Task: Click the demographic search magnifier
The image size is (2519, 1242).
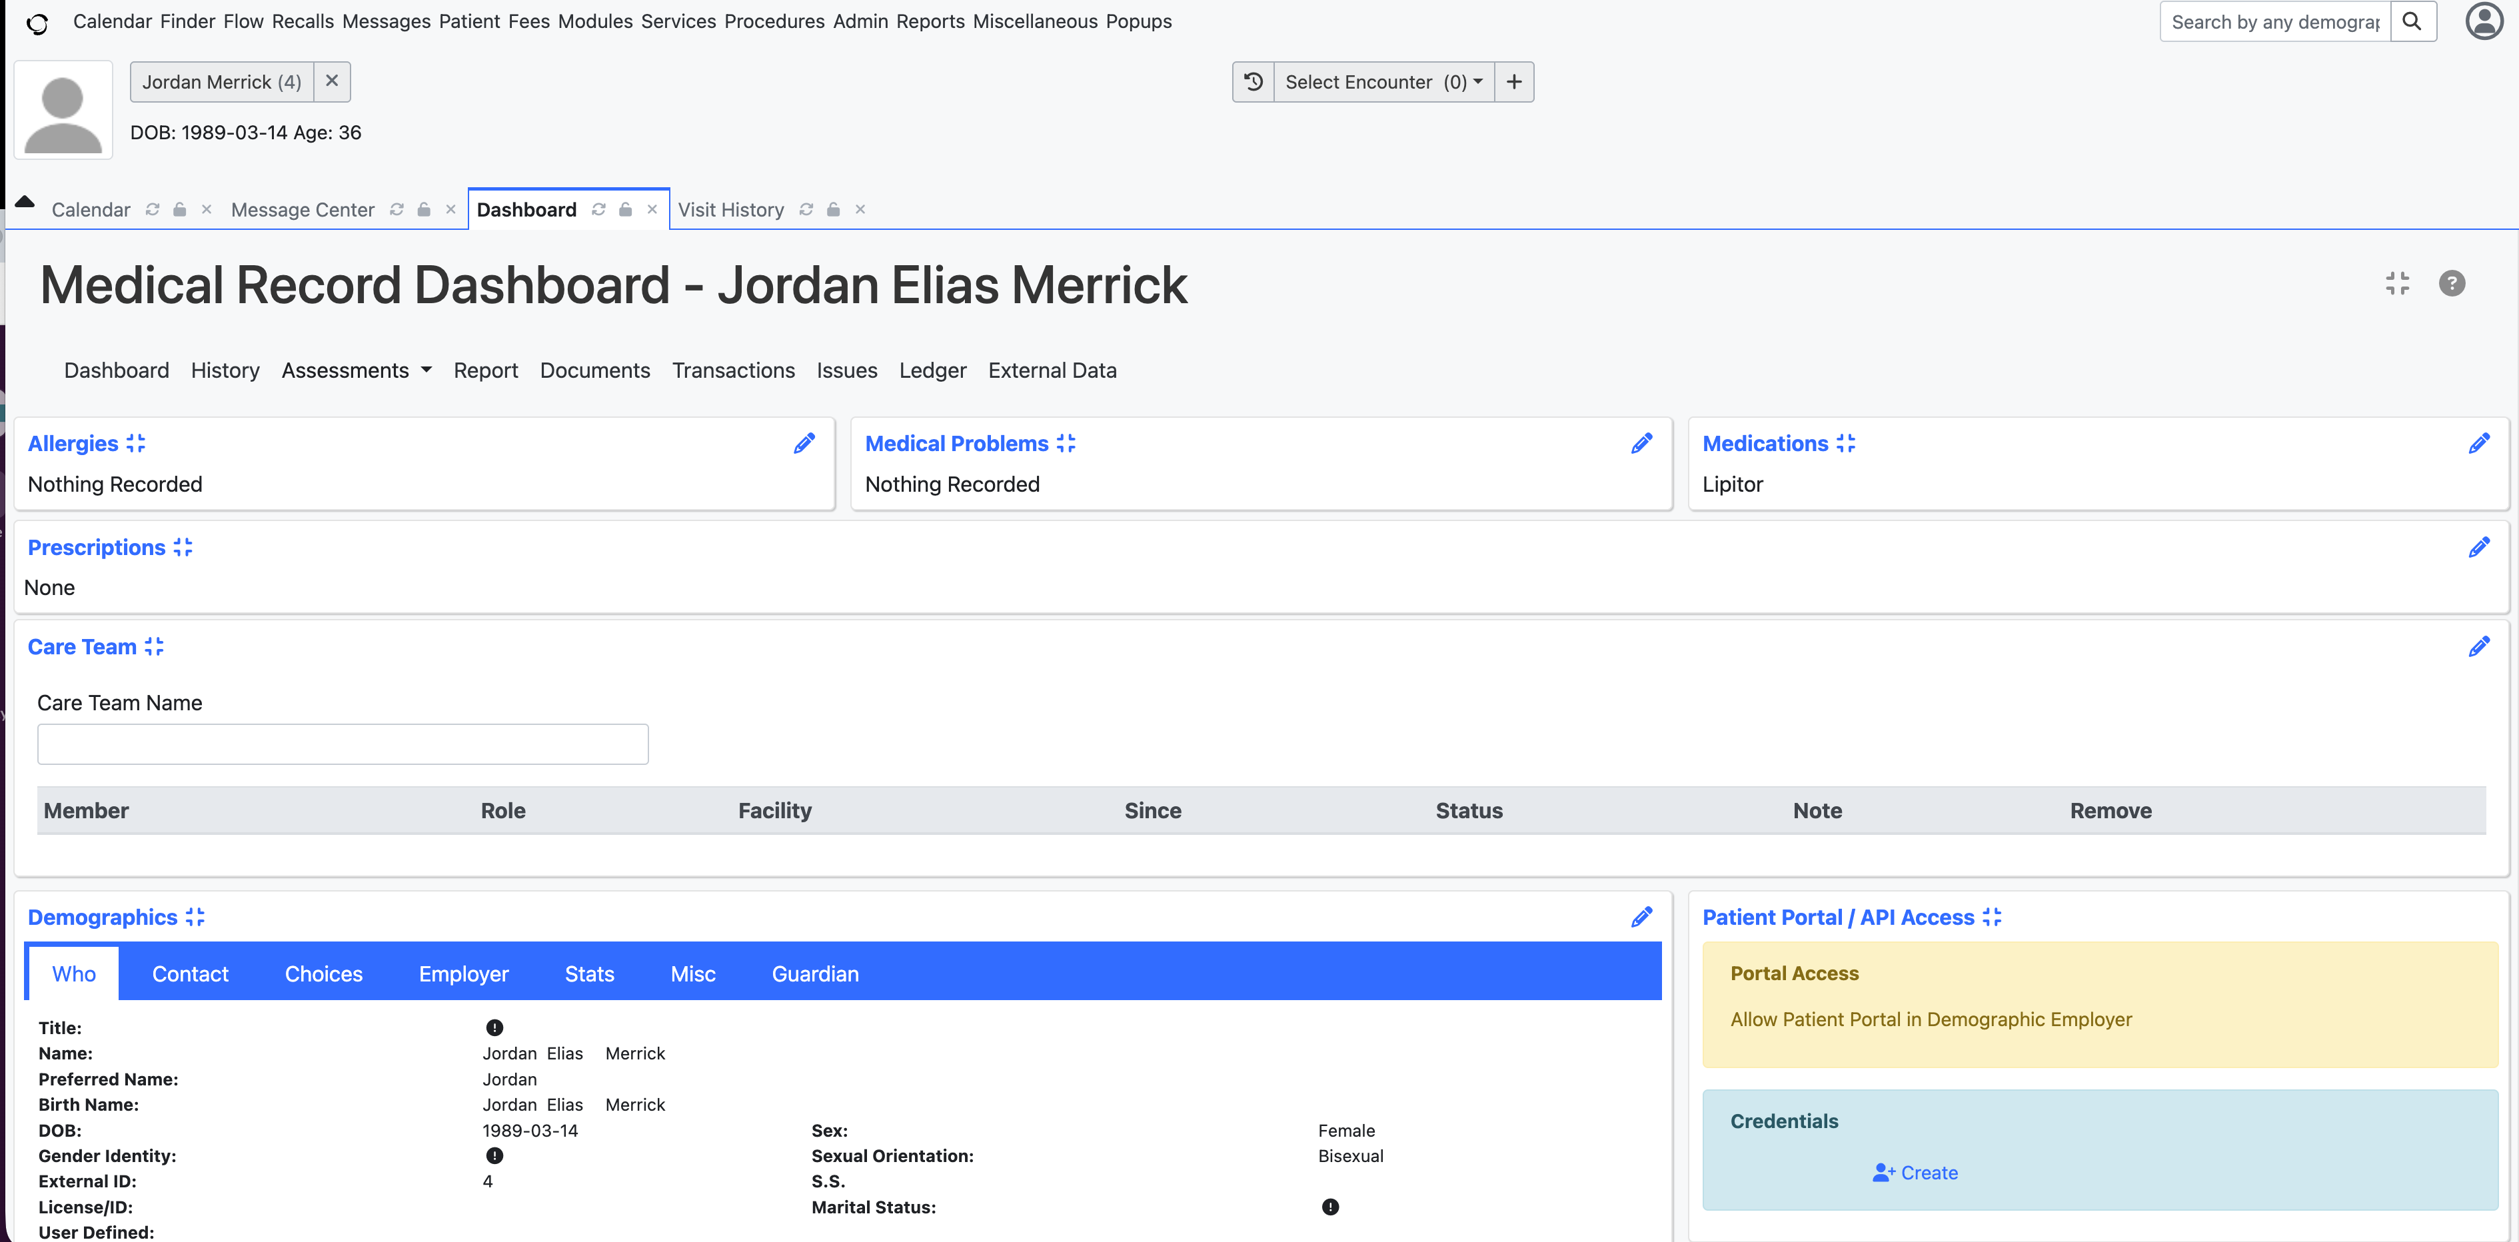Action: click(2412, 21)
